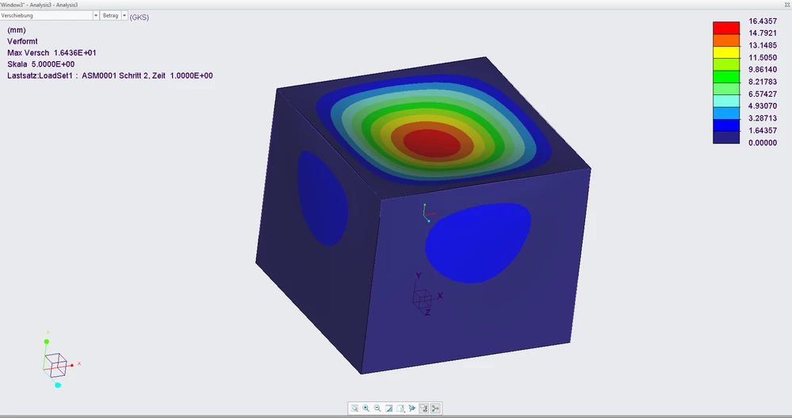792x418 pixels.
Task: Click the 'Max Versch 1.6436E+01' text
Action: [x=52, y=52]
